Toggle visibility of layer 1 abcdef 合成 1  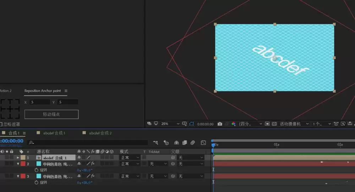click(2, 158)
